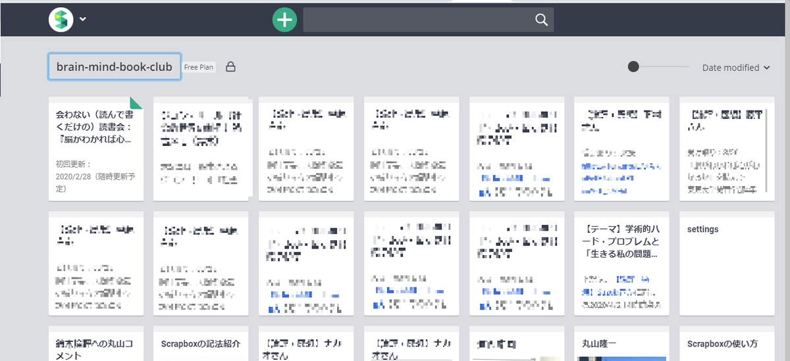790x361 pixels.
Task: Click the Scrapbox logo icon
Action: [61, 19]
